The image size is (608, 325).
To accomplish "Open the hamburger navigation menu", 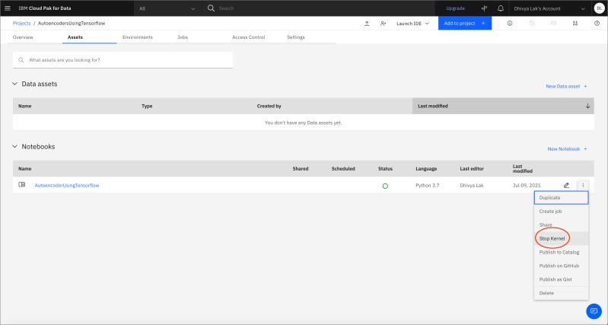I will (8, 8).
